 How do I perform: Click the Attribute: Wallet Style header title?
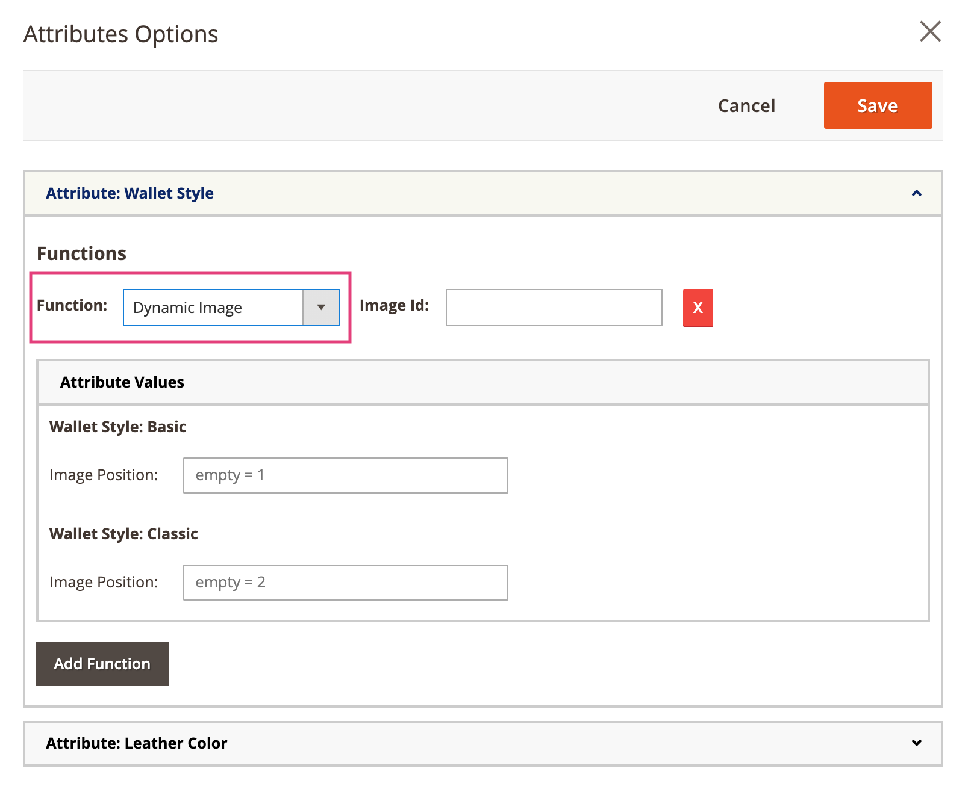pos(130,193)
